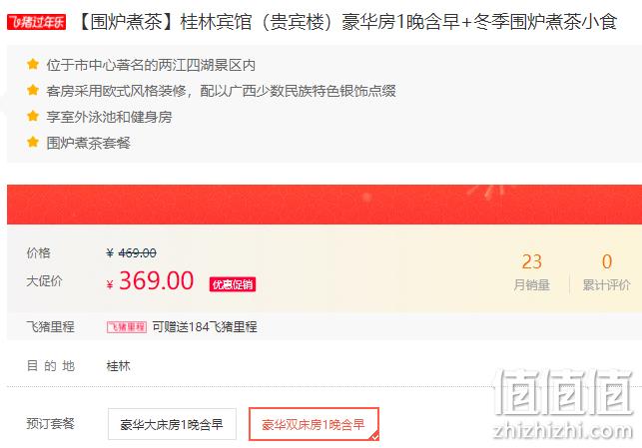This screenshot has width=642, height=448.
Task: Select the 豪华大床房1晚含早 package
Action: click(172, 424)
